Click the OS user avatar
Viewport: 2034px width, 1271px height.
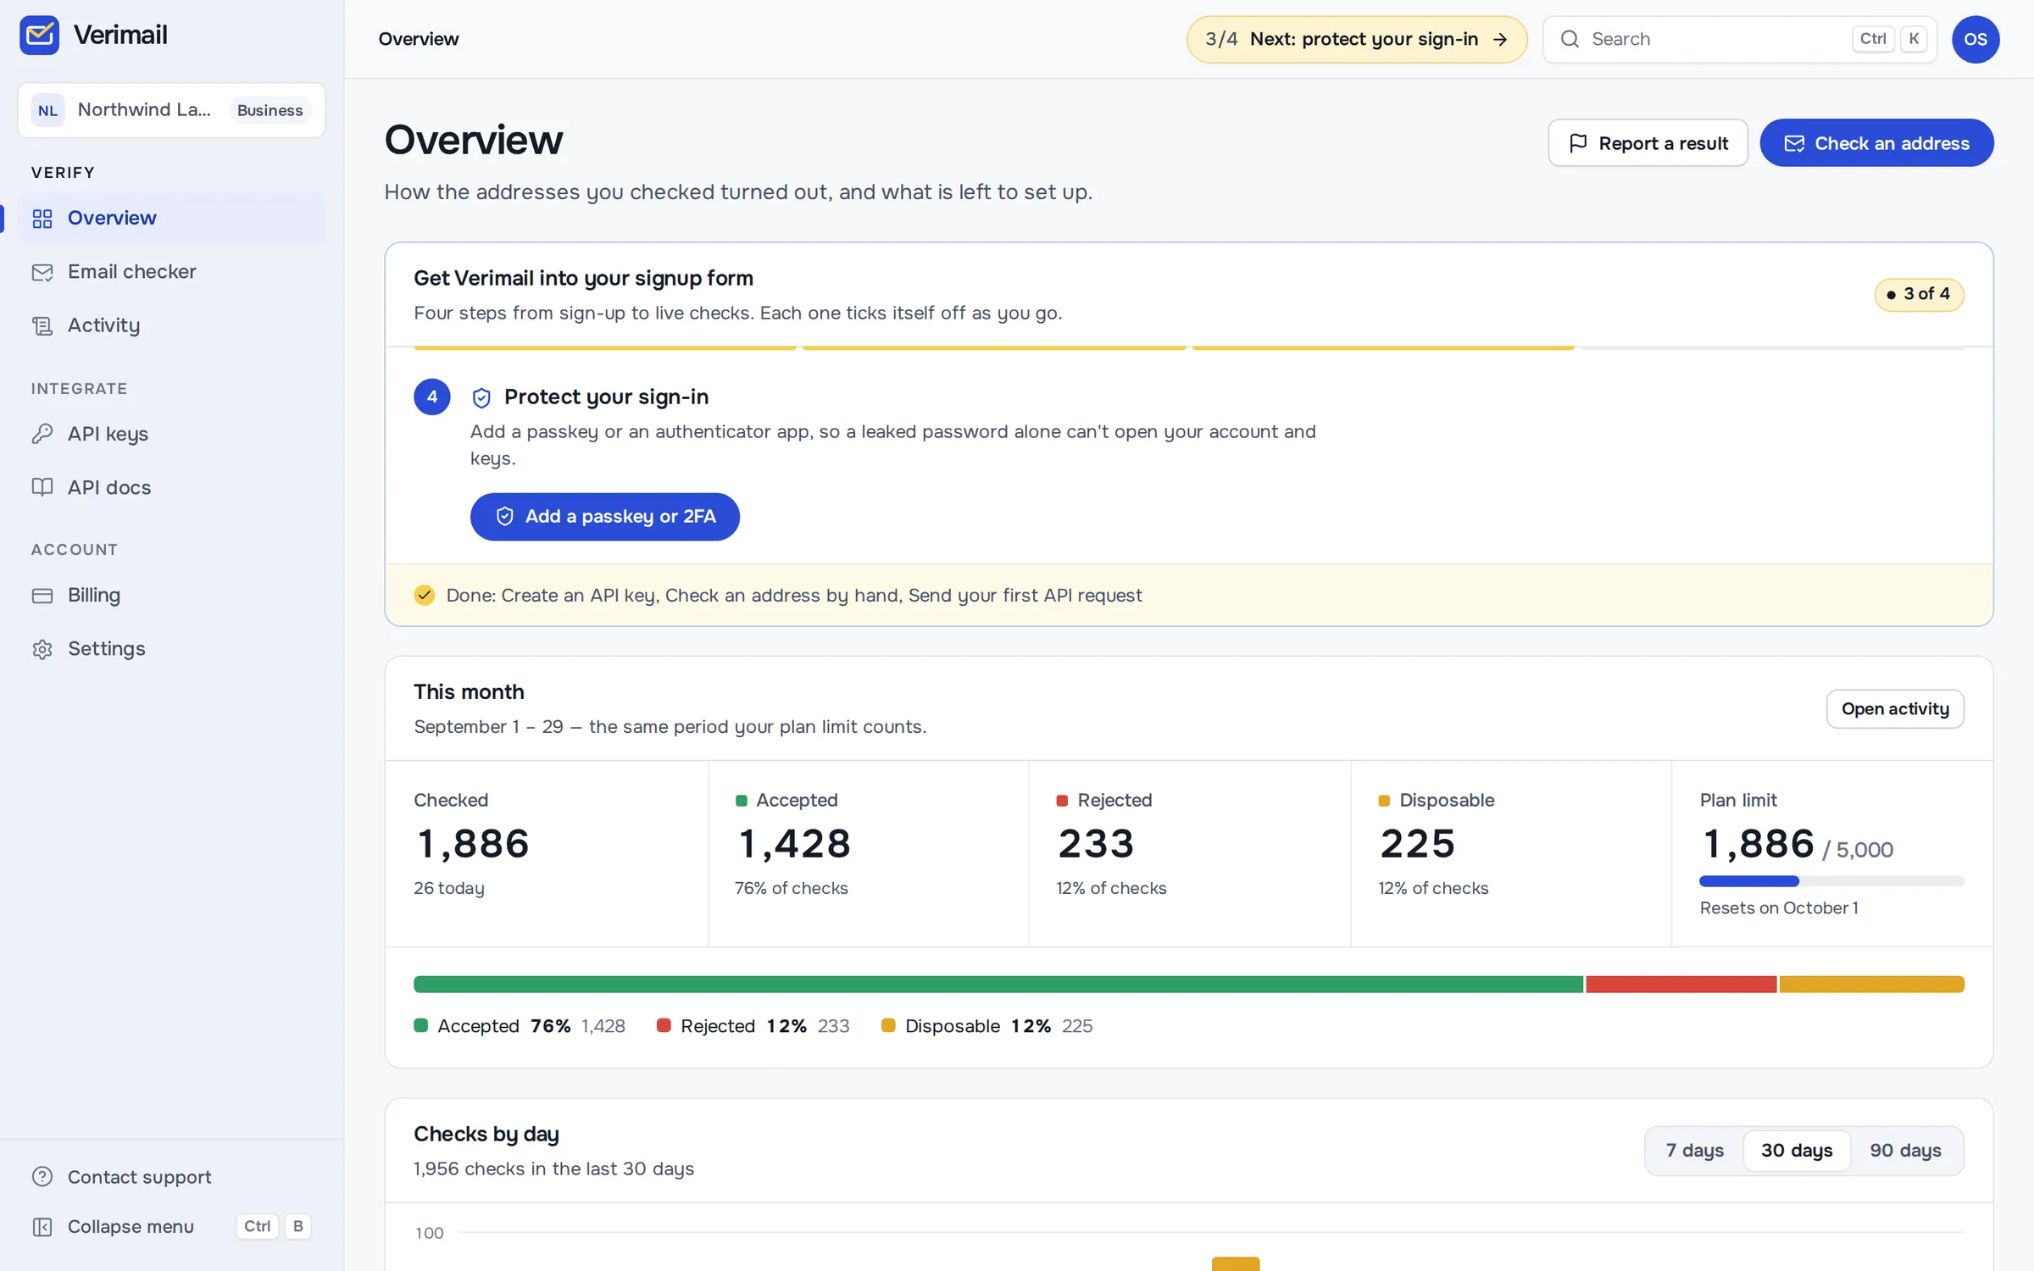pos(1976,39)
